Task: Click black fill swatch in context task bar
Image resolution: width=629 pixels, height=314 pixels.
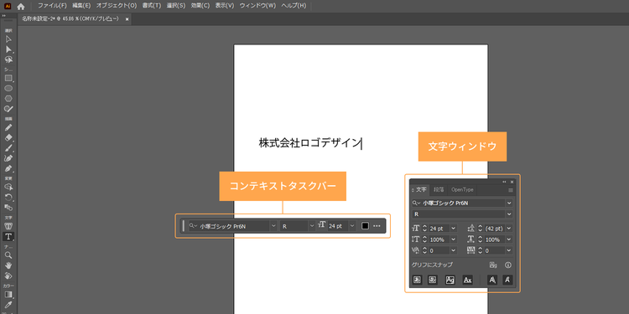Action: point(365,226)
